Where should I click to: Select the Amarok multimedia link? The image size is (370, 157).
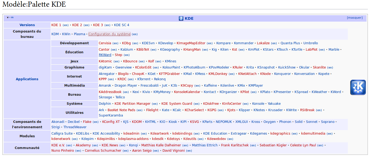(105, 86)
